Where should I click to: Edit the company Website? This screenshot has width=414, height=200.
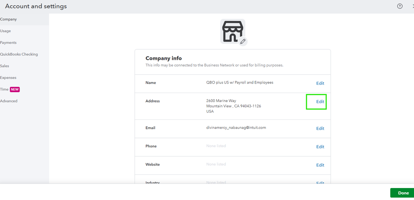(320, 165)
